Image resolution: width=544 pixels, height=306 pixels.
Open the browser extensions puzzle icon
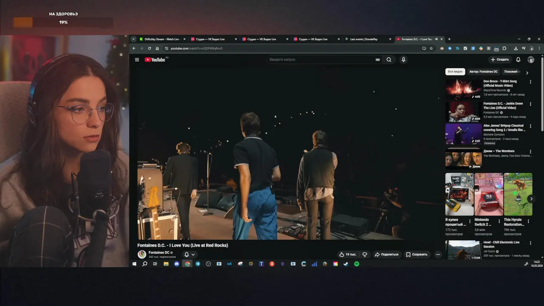(504, 48)
